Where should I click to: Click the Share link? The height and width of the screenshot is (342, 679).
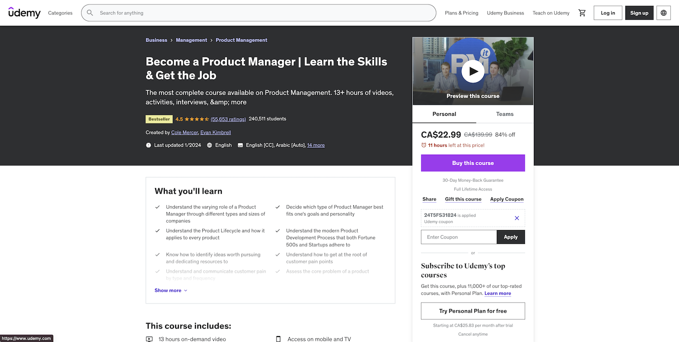point(430,199)
